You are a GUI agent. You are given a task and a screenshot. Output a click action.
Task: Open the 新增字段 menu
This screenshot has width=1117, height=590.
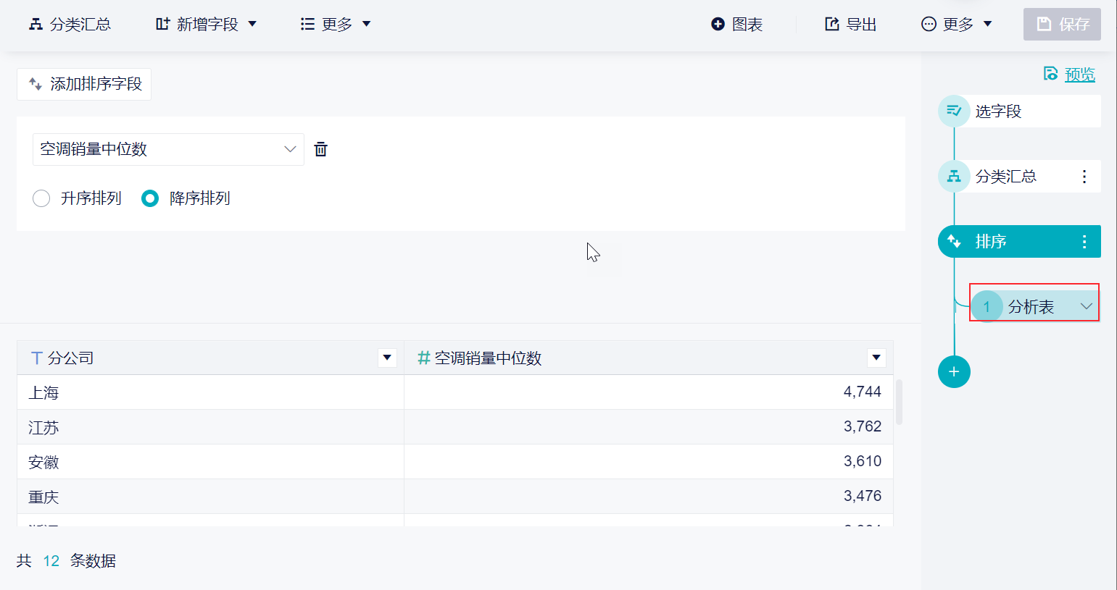tap(207, 25)
